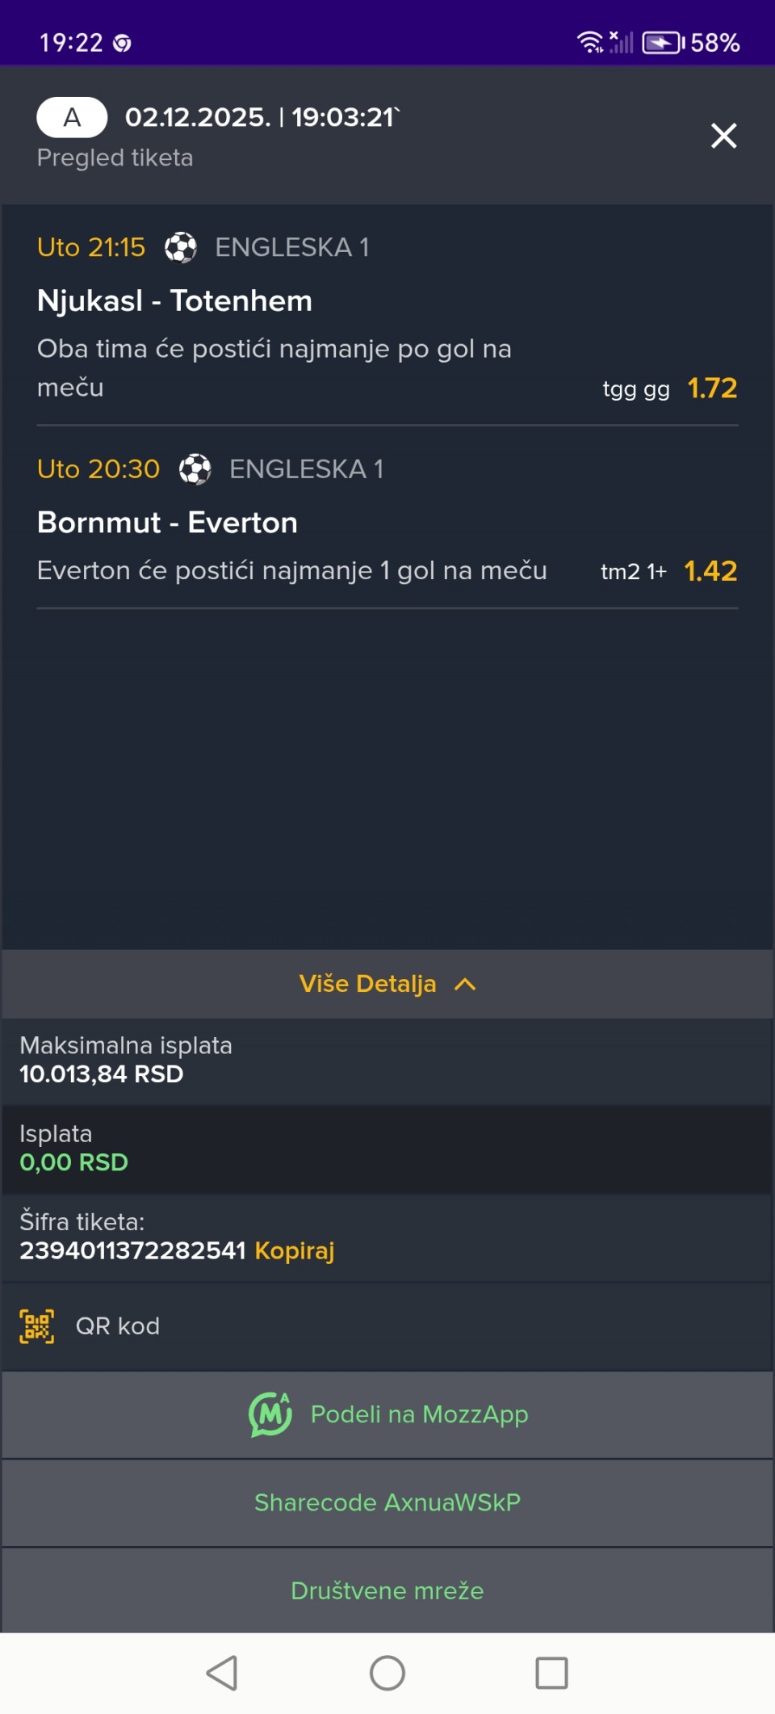The height and width of the screenshot is (1714, 775).
Task: Tap Sharecode AxnuaWSkP button
Action: tap(387, 1502)
